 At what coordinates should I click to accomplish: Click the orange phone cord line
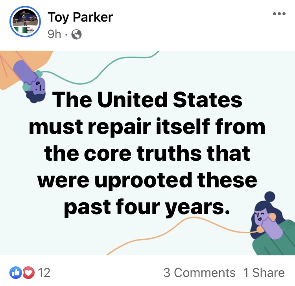(x=179, y=235)
